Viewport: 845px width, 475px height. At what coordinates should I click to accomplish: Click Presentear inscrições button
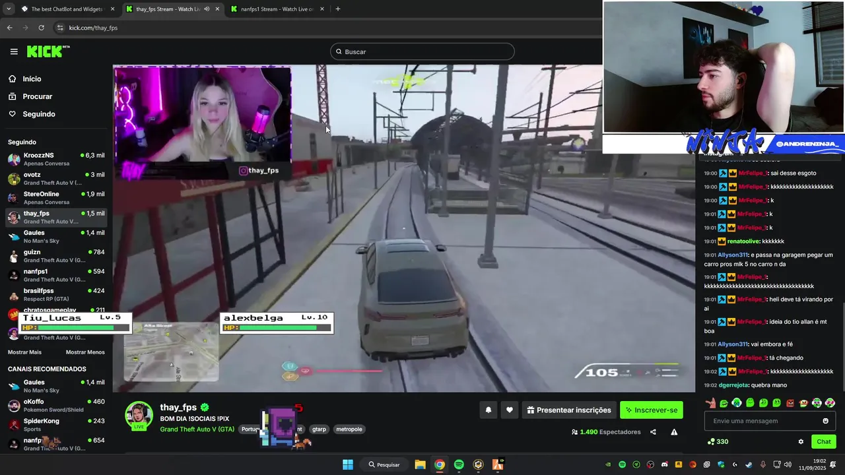coord(569,410)
